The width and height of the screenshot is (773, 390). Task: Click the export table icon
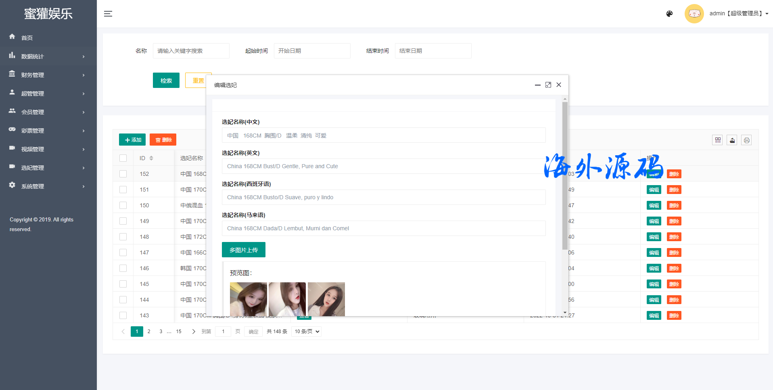[732, 140]
